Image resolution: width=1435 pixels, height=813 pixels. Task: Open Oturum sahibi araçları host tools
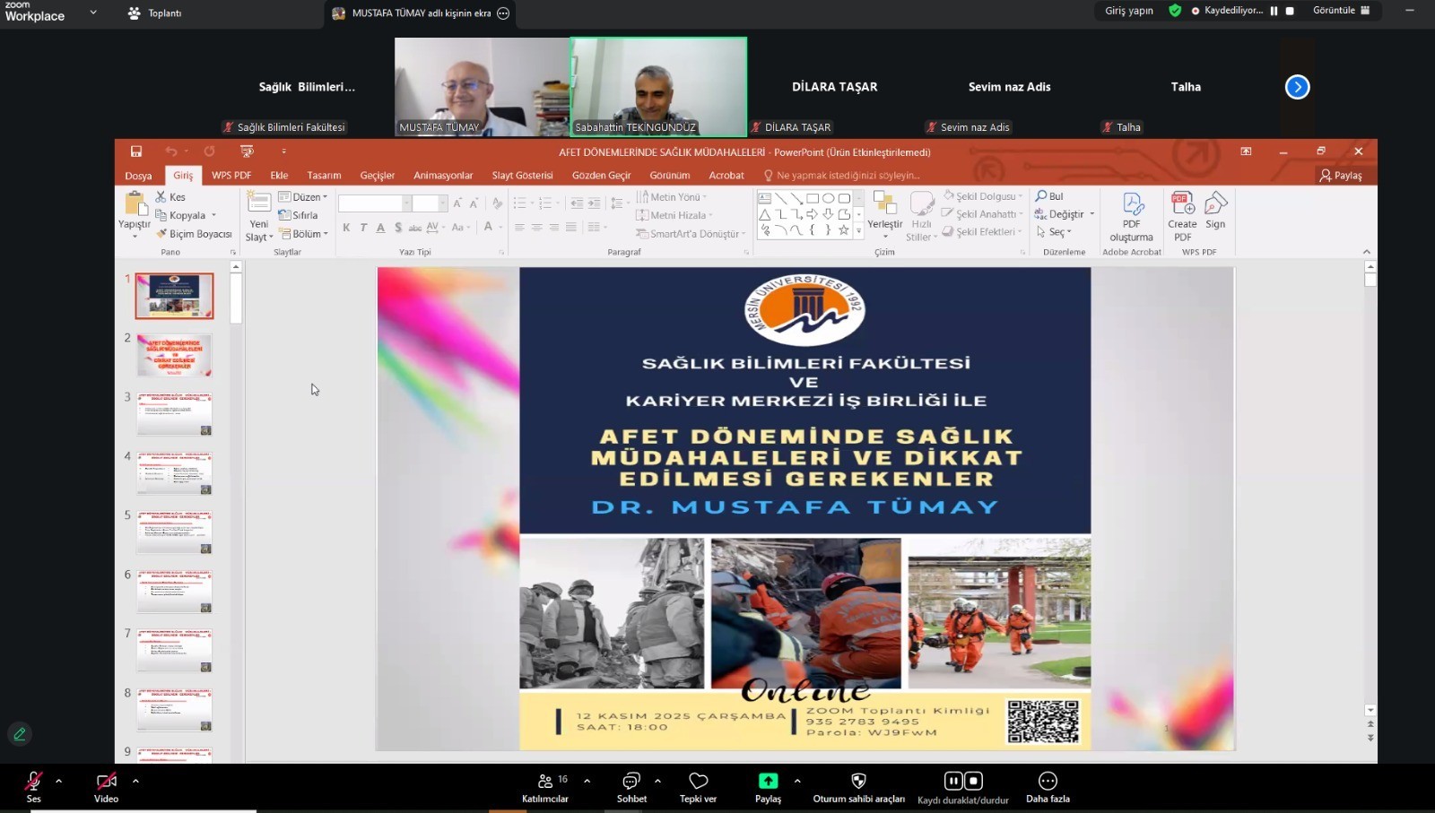(x=858, y=782)
